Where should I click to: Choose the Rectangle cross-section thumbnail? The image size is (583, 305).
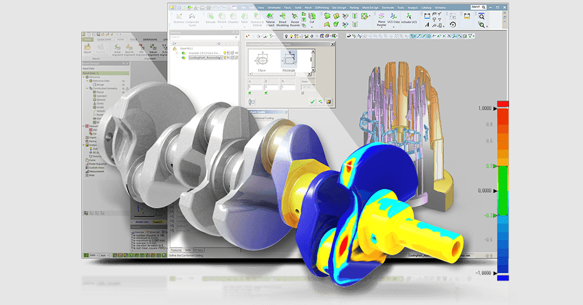(x=289, y=61)
